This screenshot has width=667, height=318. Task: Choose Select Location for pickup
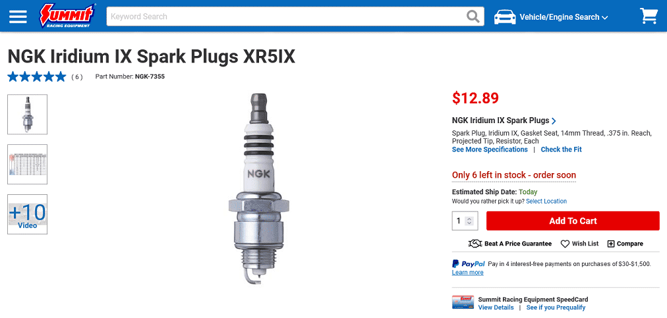click(x=546, y=201)
